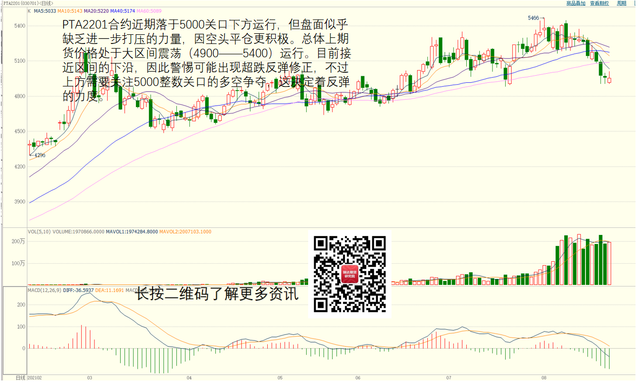
Task: Open the 查看期权 link
Action: (600, 3)
